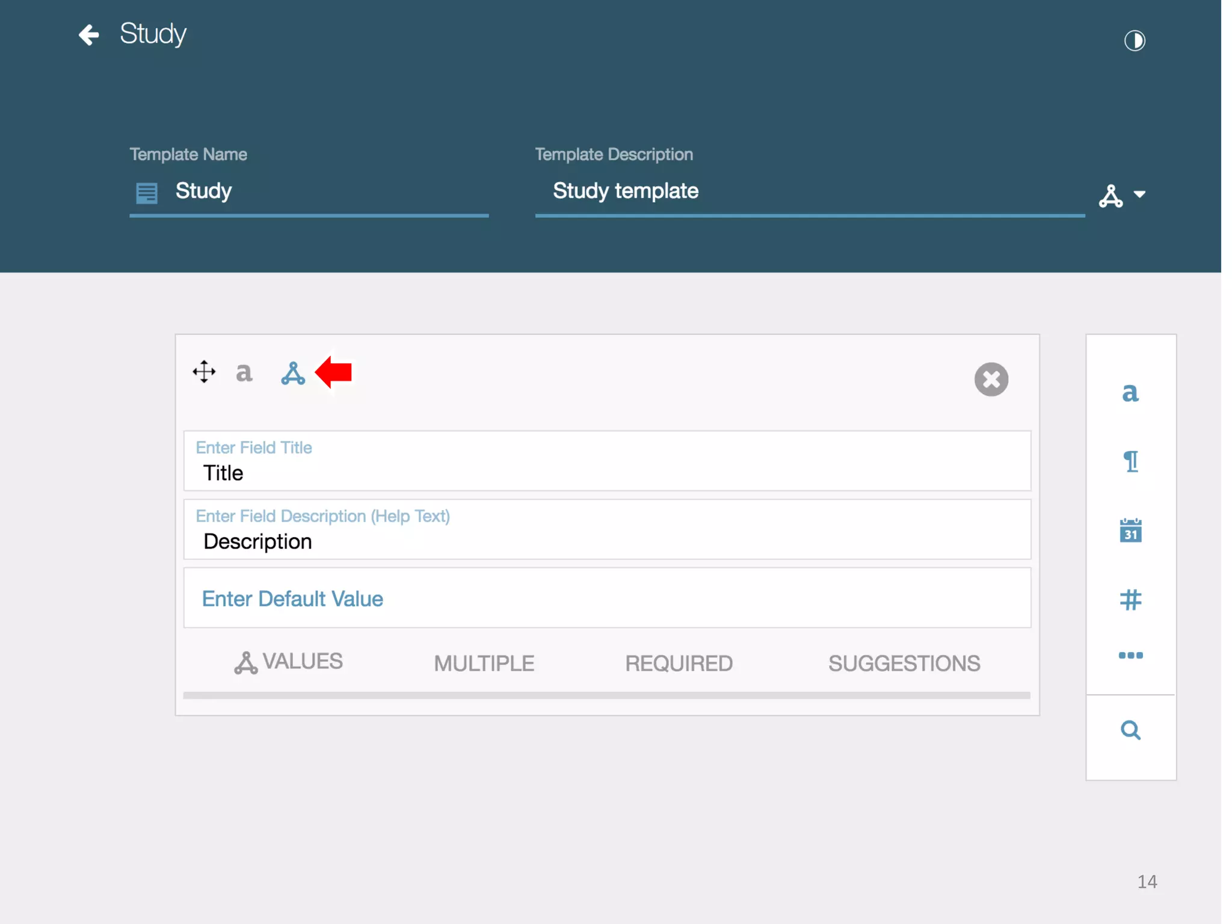Screen dimensions: 1232x924
Task: Add a text field from the sidebar
Action: coord(1130,393)
